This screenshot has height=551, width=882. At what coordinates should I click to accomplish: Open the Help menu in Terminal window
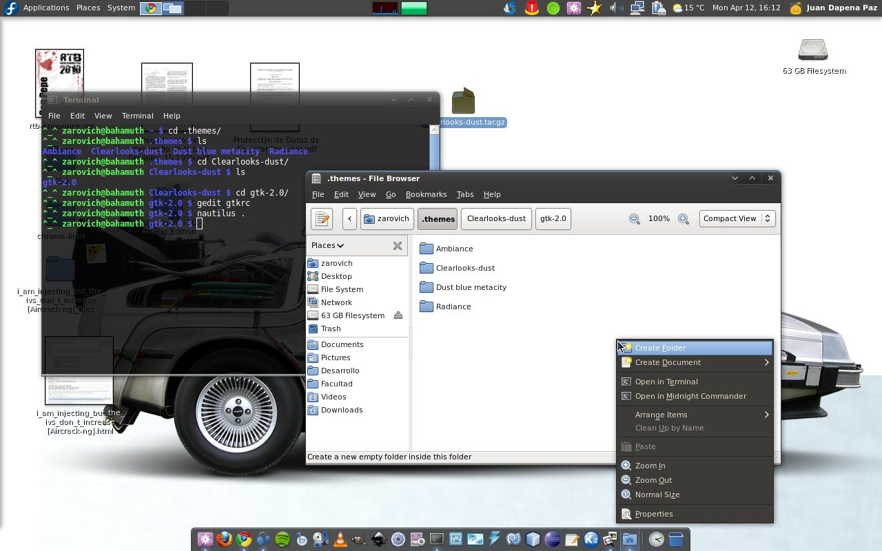(x=172, y=116)
